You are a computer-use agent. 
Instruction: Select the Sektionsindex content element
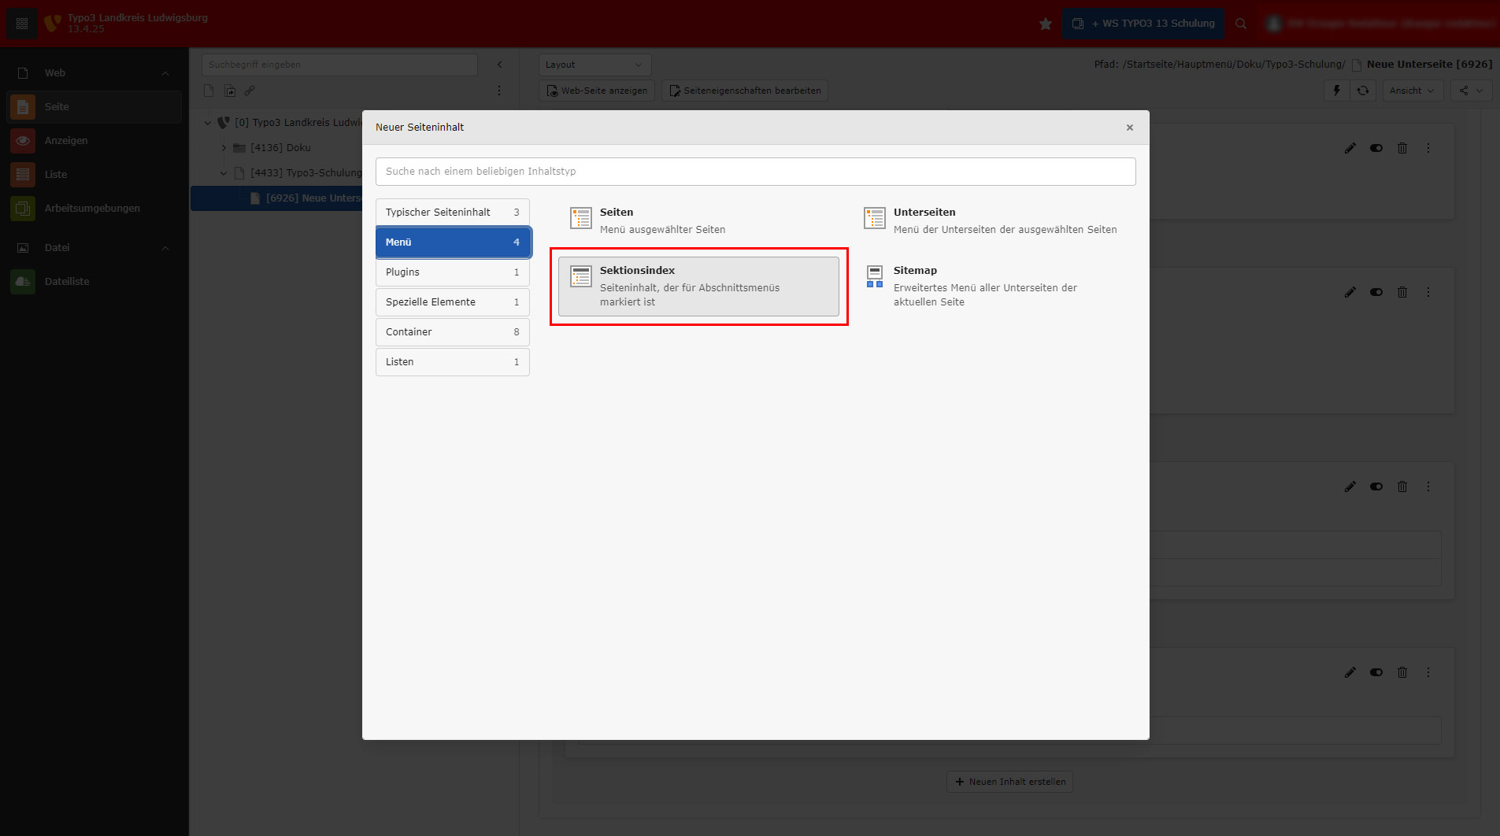(x=698, y=286)
